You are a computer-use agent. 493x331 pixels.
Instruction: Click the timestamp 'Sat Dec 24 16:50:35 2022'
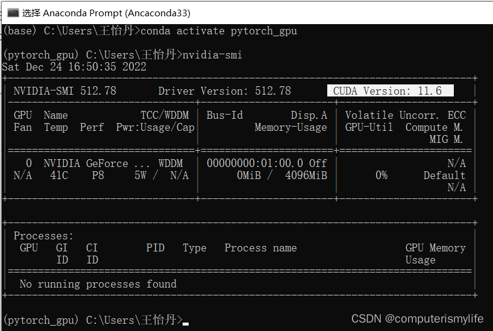pos(74,67)
